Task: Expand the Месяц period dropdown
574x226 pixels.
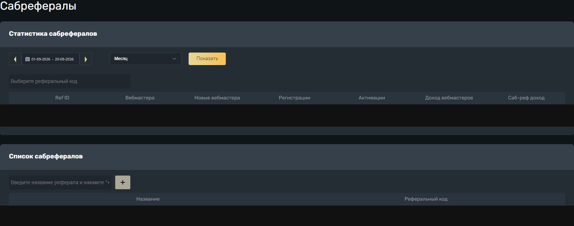Action: (146, 59)
